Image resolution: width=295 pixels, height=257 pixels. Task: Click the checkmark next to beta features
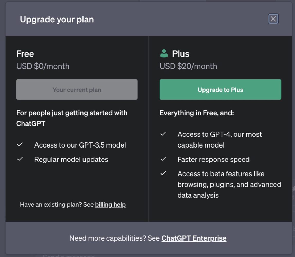click(x=164, y=173)
